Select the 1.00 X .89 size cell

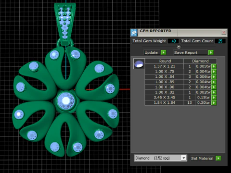coord(164,82)
